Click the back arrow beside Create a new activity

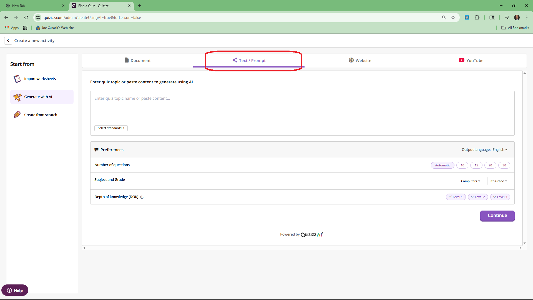click(8, 41)
